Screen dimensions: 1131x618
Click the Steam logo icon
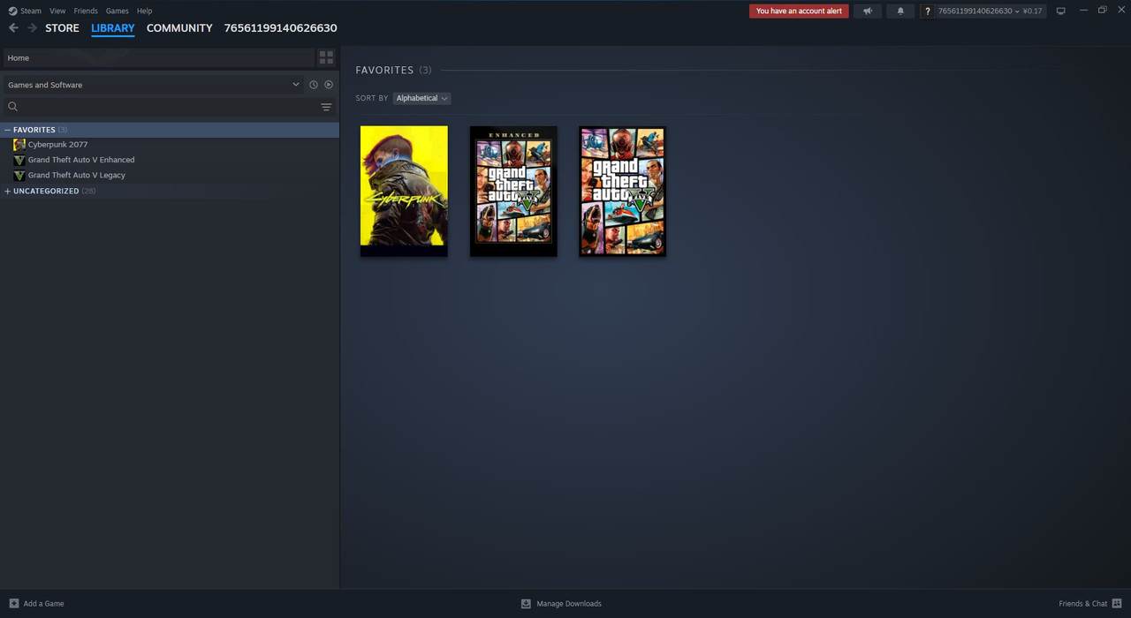point(12,11)
